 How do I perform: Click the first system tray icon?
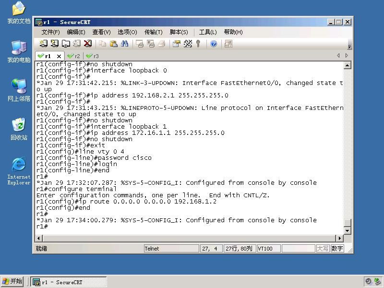pos(368,281)
